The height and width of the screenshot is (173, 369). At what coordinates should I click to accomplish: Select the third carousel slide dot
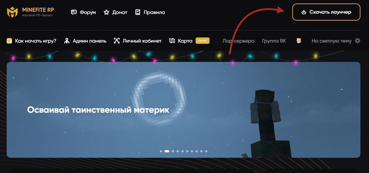coord(173,151)
